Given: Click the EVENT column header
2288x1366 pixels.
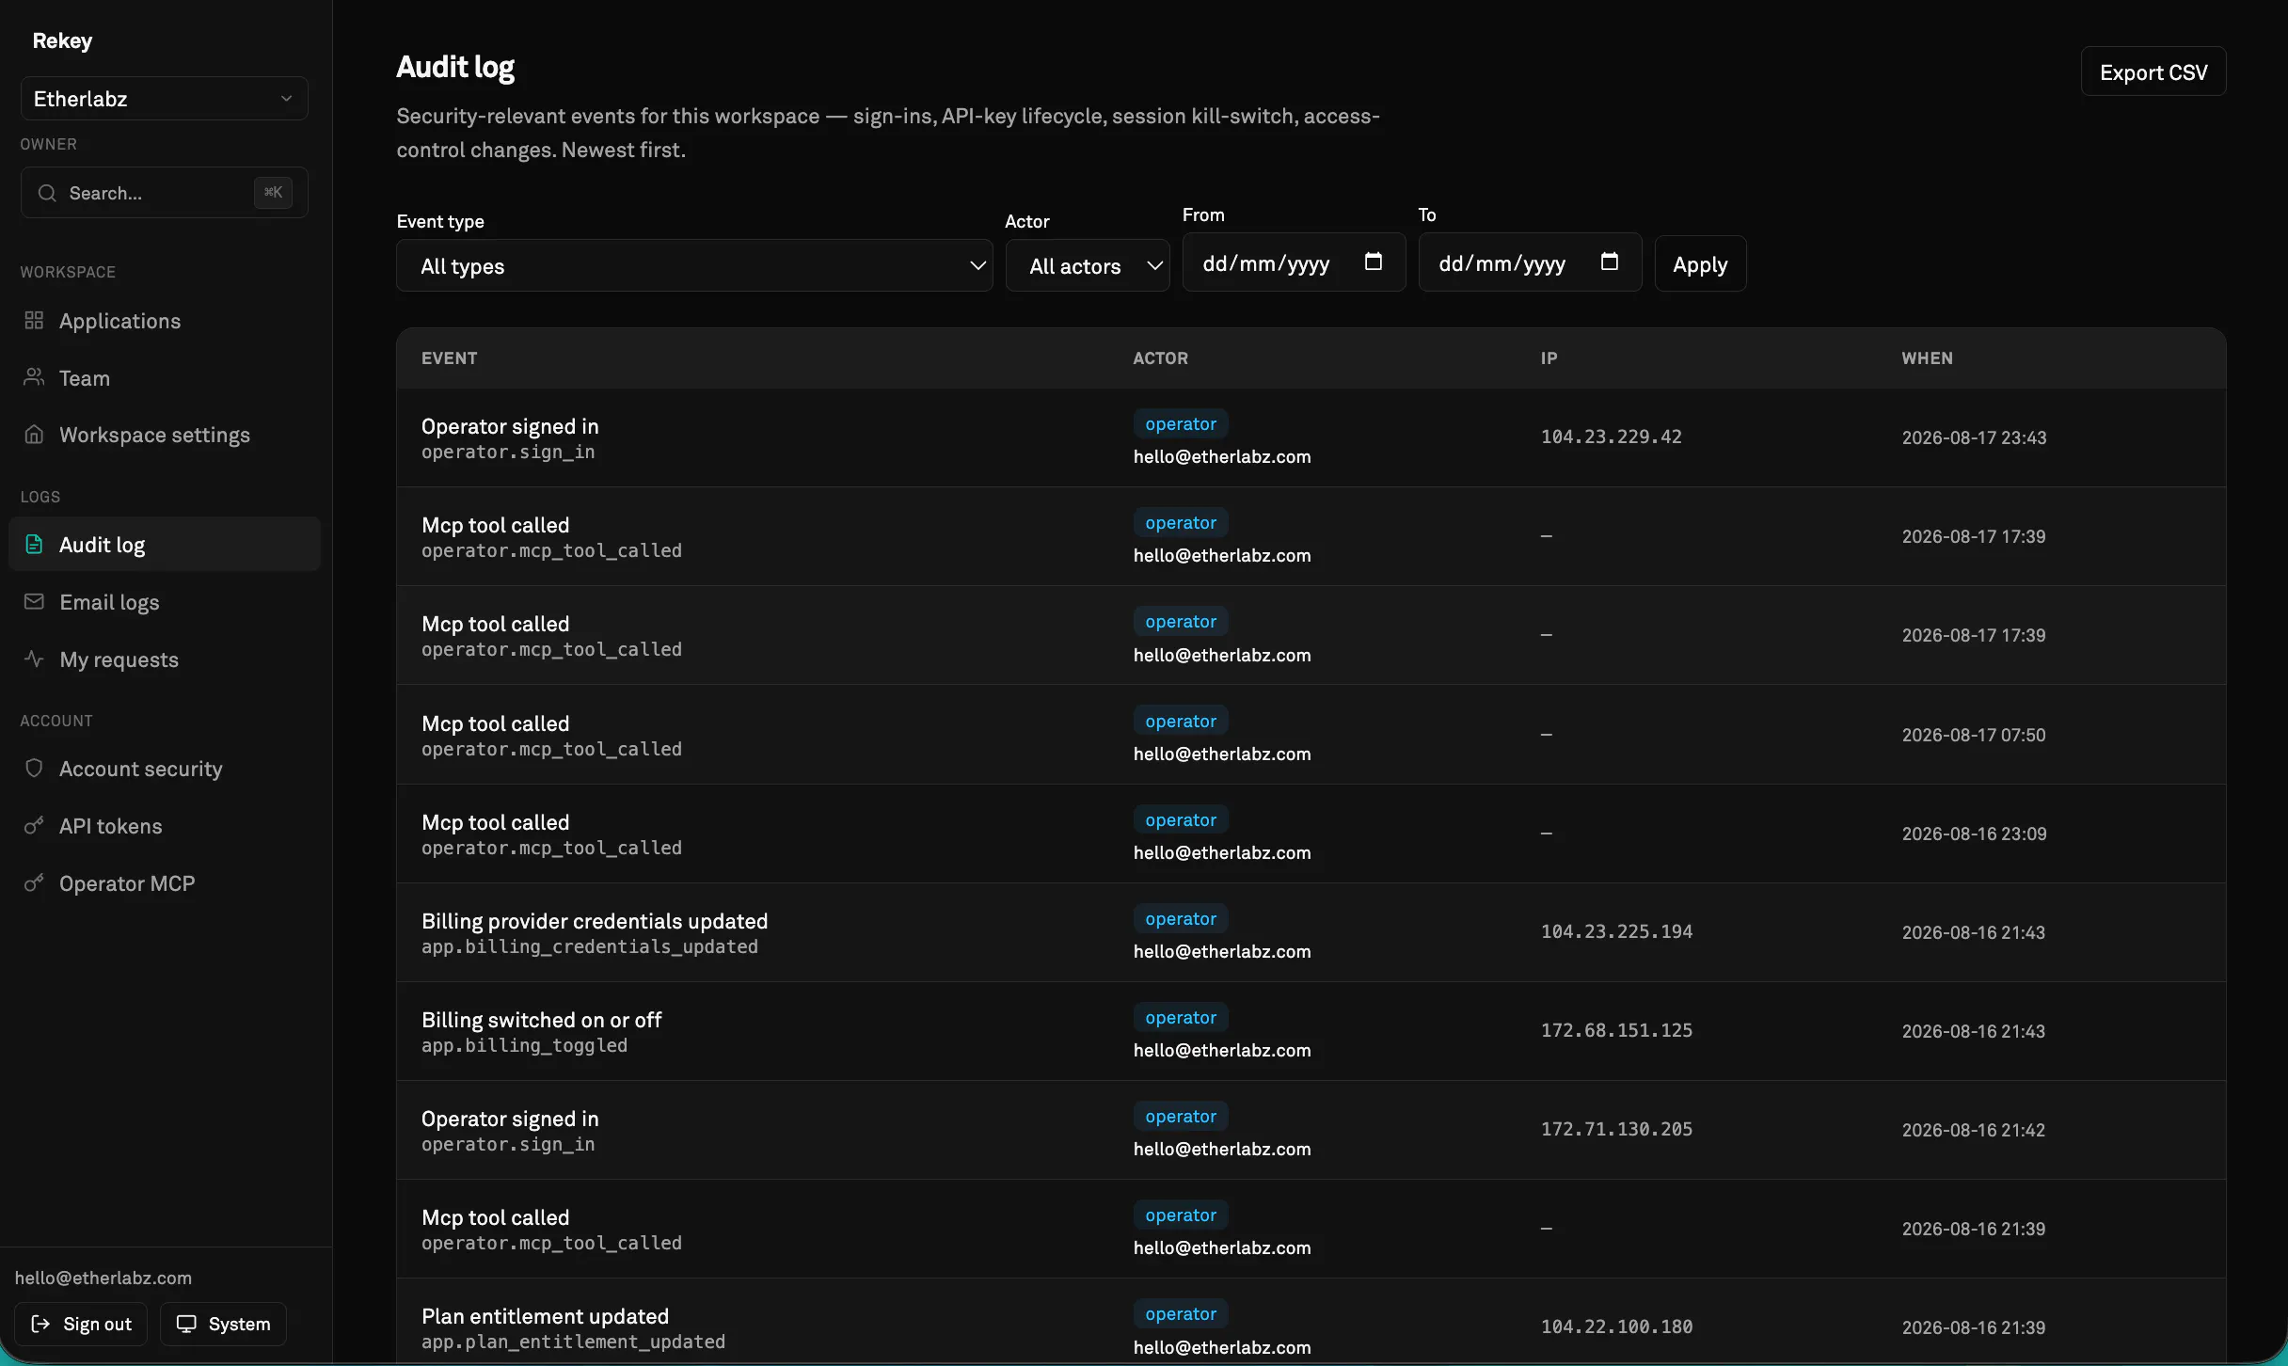Looking at the screenshot, I should (449, 358).
